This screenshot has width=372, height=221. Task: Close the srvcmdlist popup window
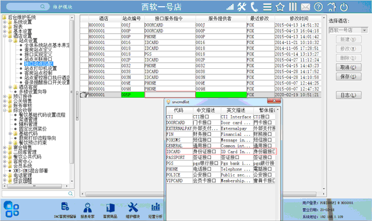pos(274,101)
